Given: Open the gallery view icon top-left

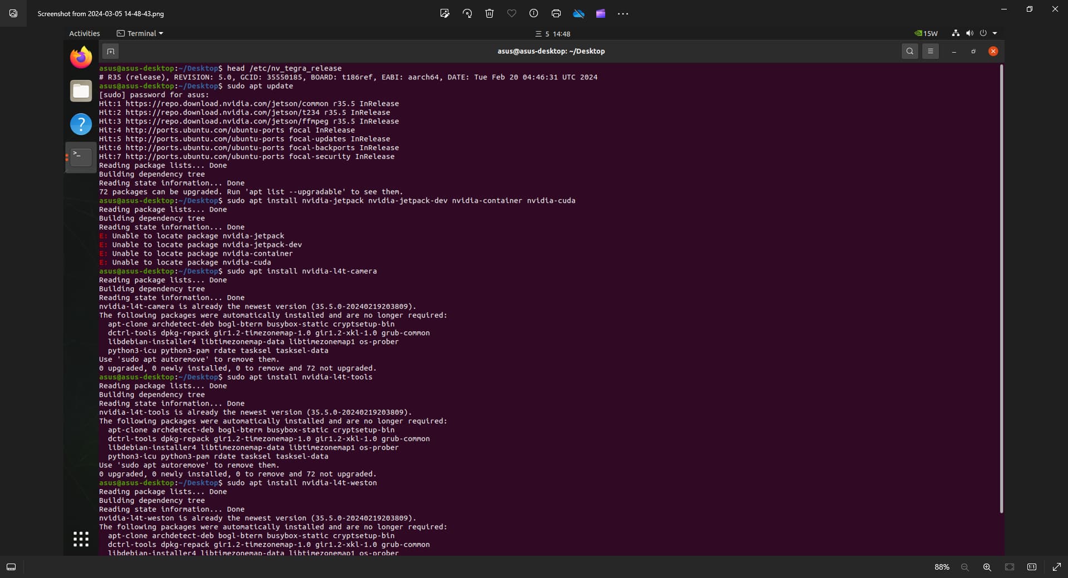Looking at the screenshot, I should pos(13,13).
